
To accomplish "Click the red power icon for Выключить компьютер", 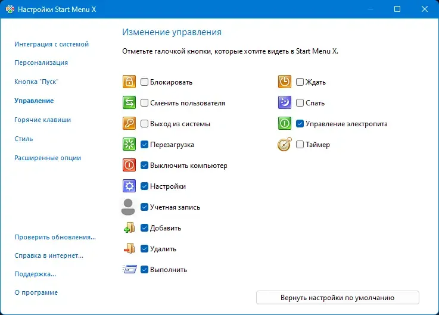I will click(x=129, y=165).
